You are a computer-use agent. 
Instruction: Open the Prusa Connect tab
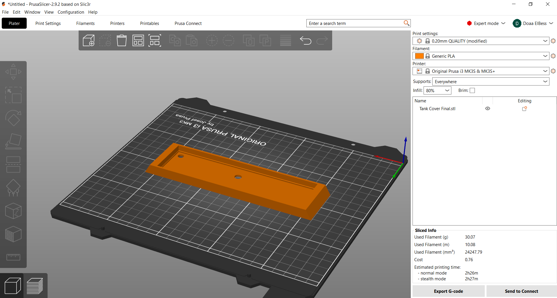188,23
